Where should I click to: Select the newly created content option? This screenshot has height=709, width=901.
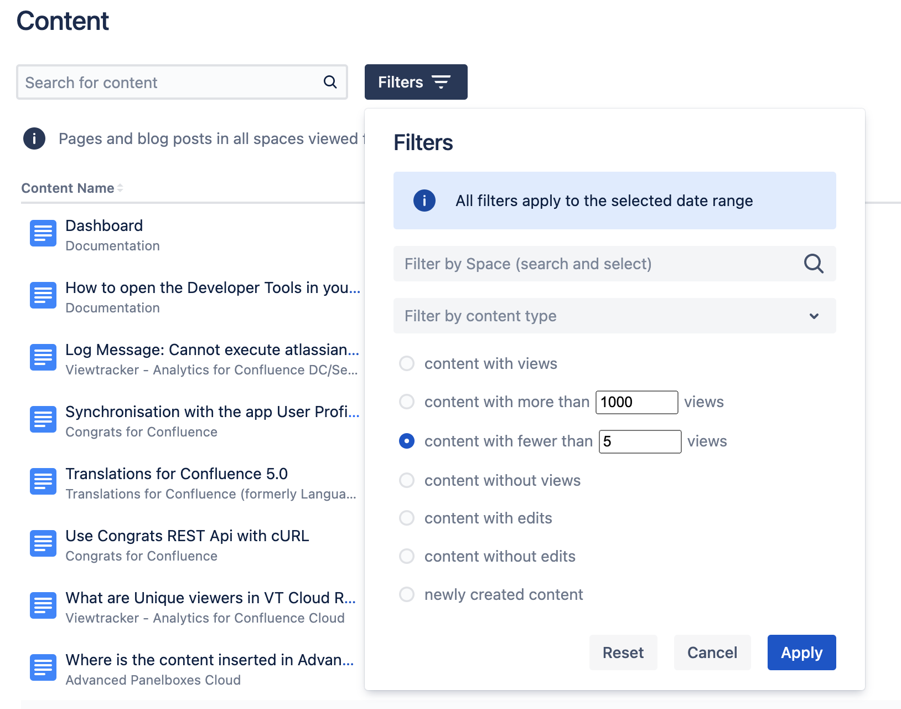tap(407, 594)
